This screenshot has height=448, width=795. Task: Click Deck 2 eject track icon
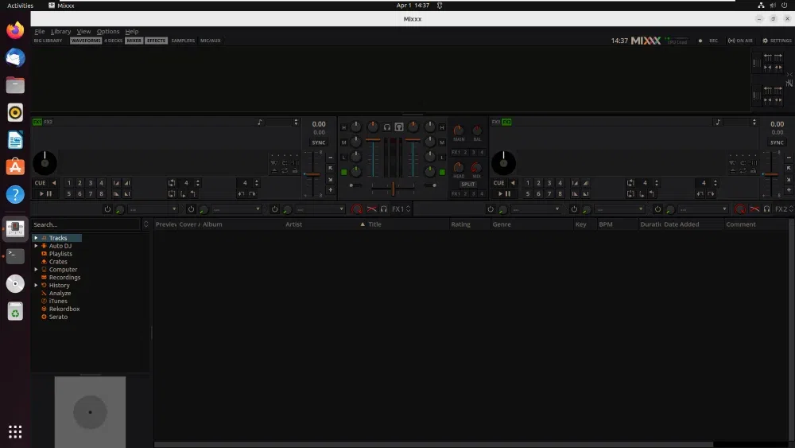click(733, 170)
